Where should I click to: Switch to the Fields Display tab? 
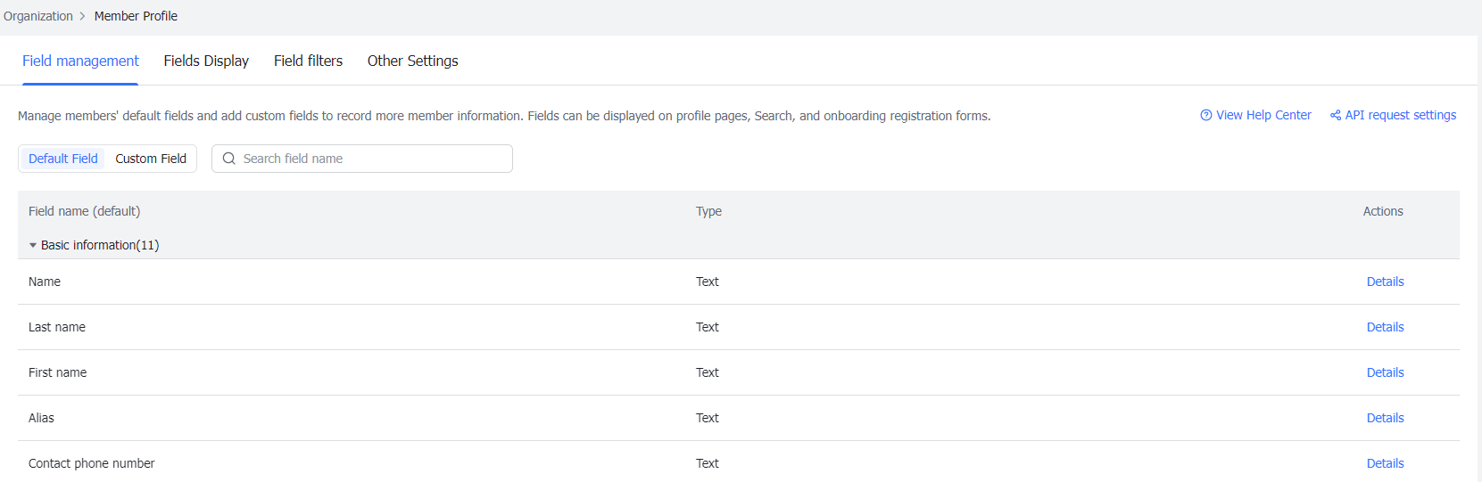tap(206, 61)
